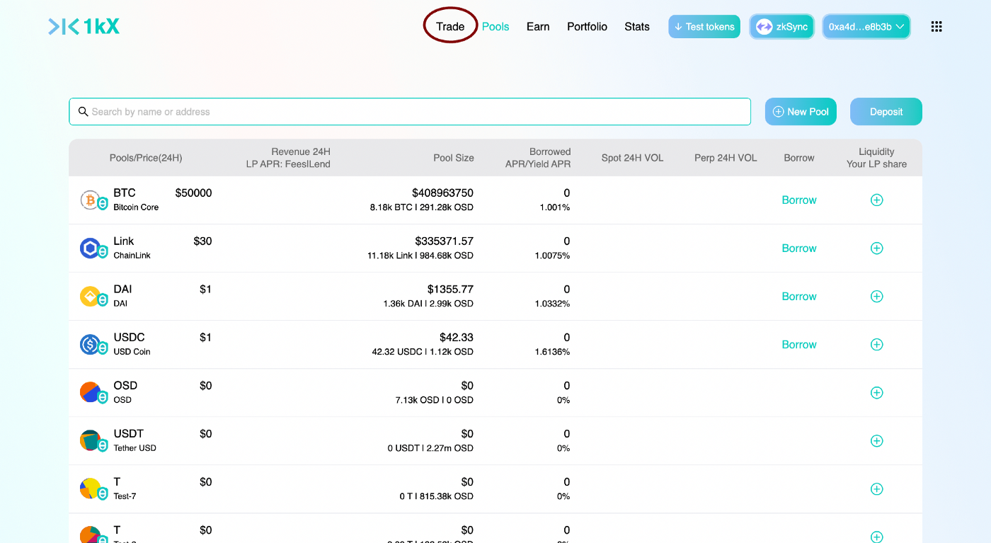Click the Borrowed APR/Yield APR column header
The height and width of the screenshot is (543, 991).
[538, 158]
